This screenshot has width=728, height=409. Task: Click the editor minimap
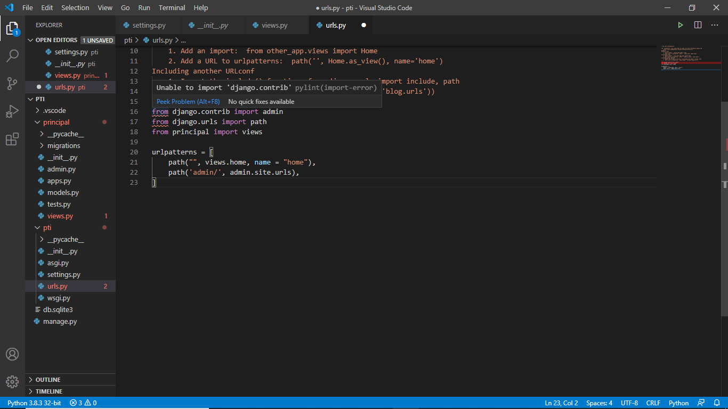[690, 59]
